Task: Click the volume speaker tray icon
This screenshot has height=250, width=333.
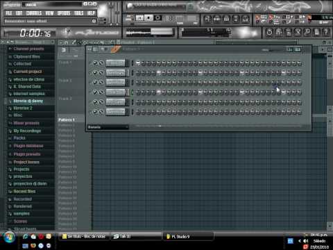Action: point(306,241)
